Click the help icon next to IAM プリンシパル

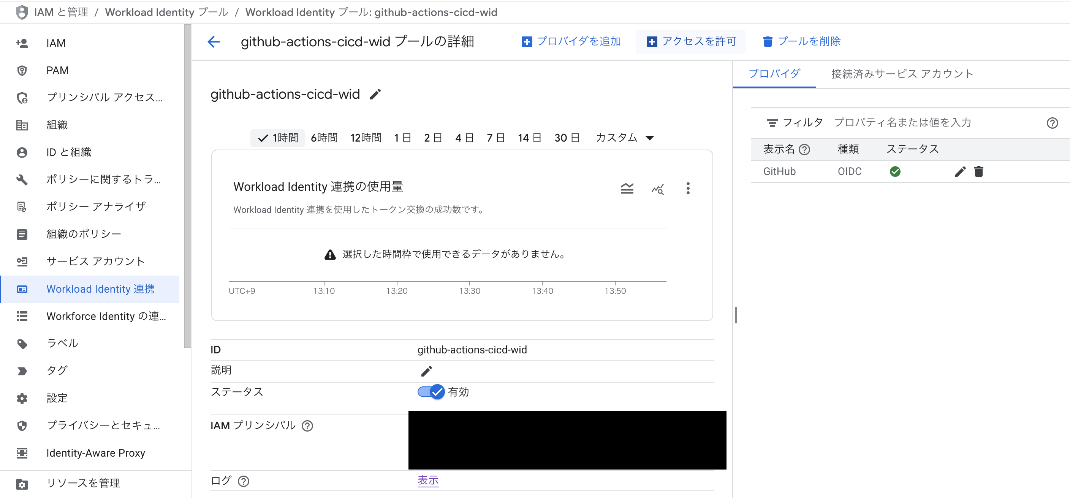click(x=307, y=426)
